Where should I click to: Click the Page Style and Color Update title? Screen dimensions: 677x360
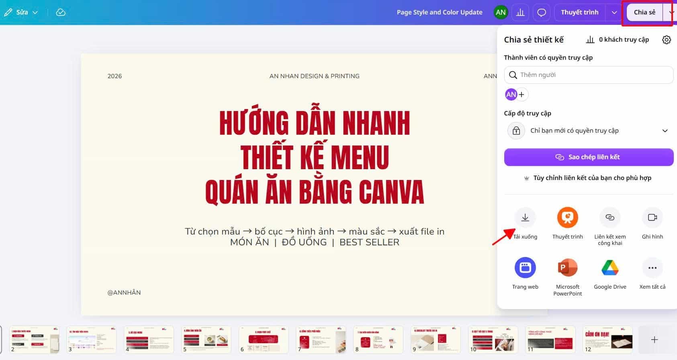coord(440,12)
